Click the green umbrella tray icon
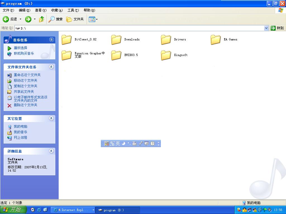The image size is (286, 214). [265, 210]
